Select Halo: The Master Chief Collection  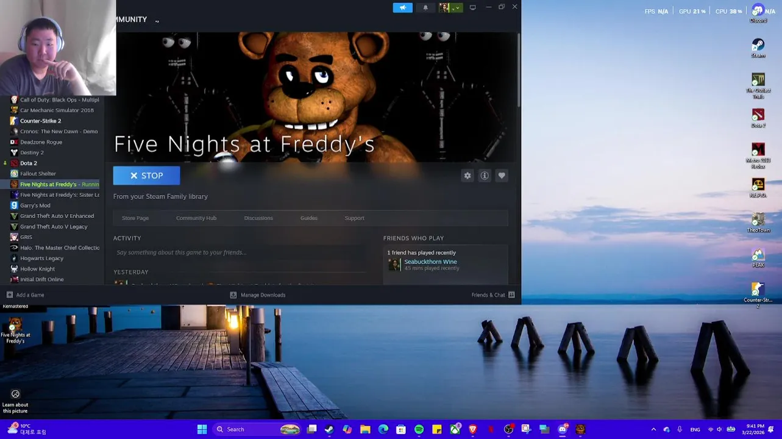(x=55, y=248)
